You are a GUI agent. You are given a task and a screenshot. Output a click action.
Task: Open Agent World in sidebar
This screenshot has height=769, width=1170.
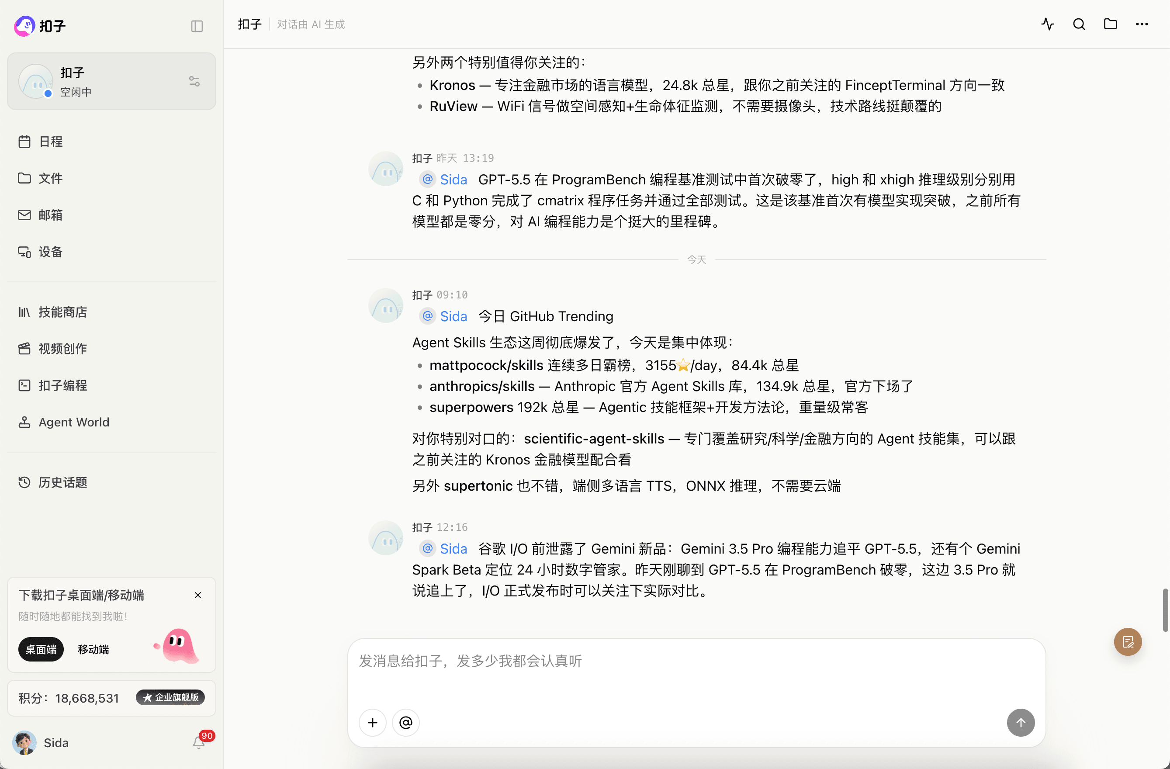111,422
